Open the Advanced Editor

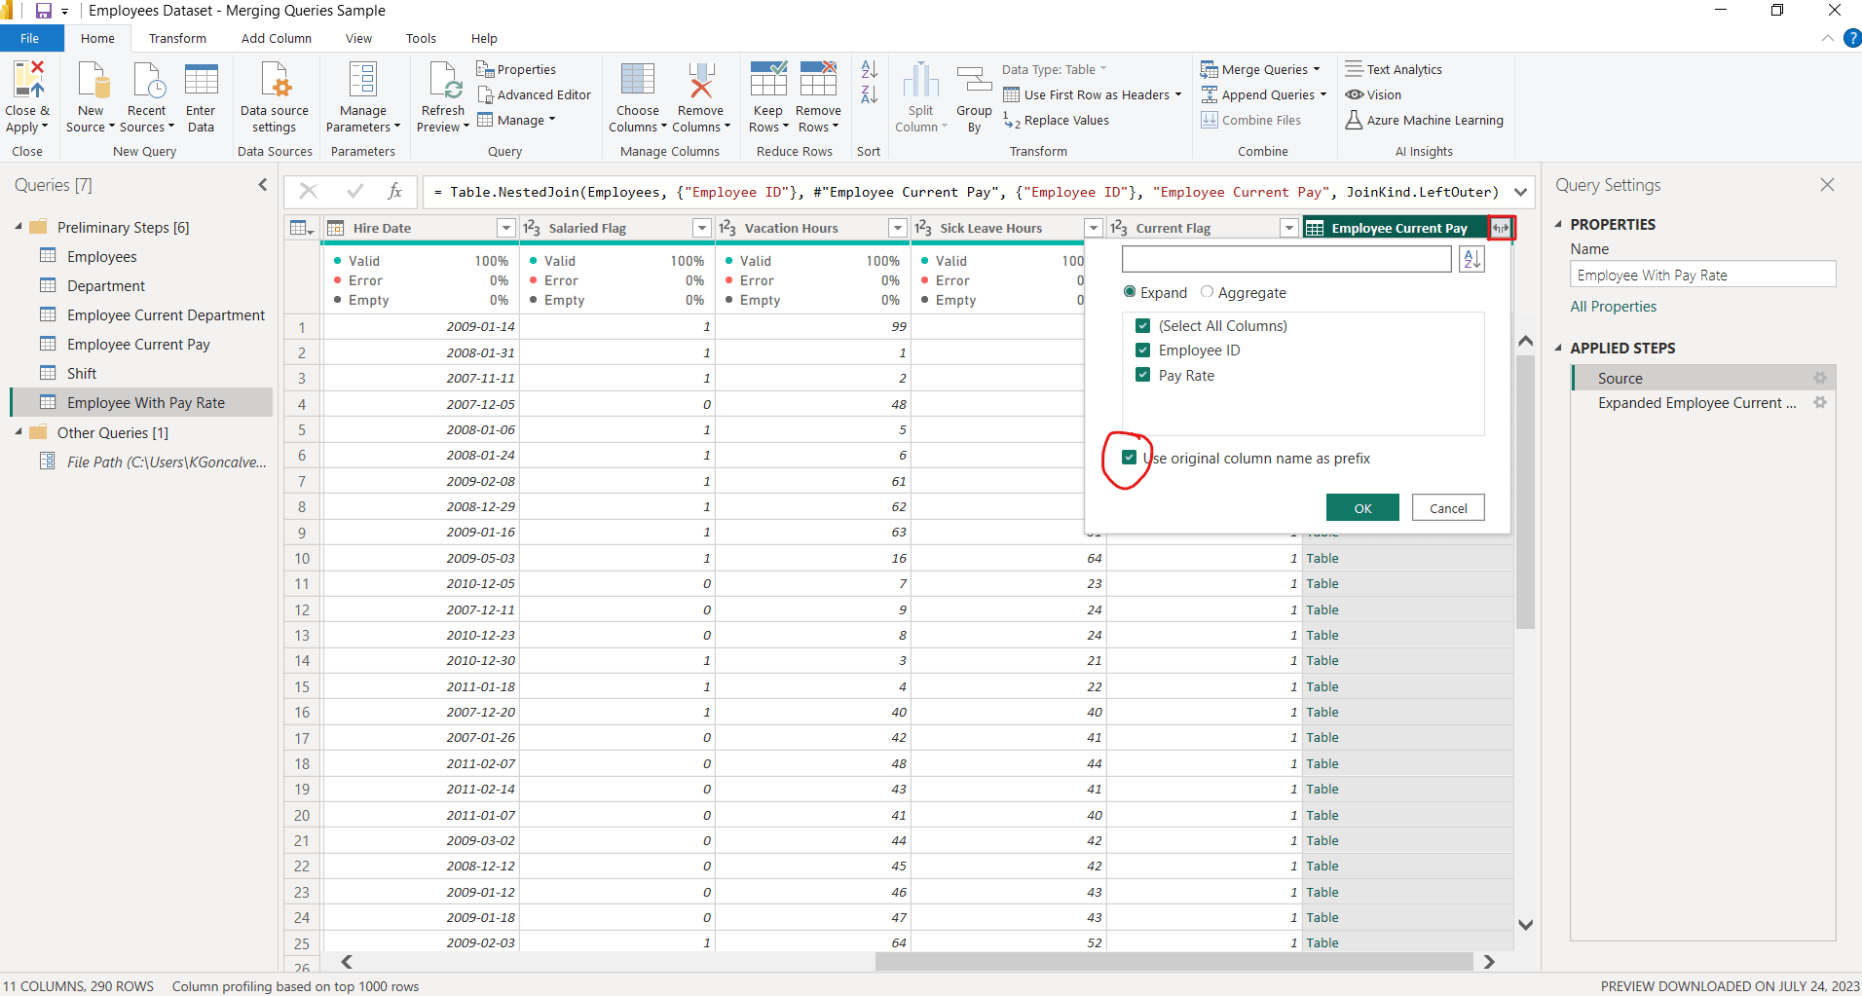click(x=534, y=94)
